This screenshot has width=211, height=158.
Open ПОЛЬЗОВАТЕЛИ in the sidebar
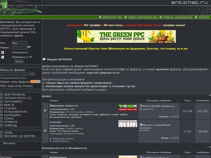pos(16,112)
